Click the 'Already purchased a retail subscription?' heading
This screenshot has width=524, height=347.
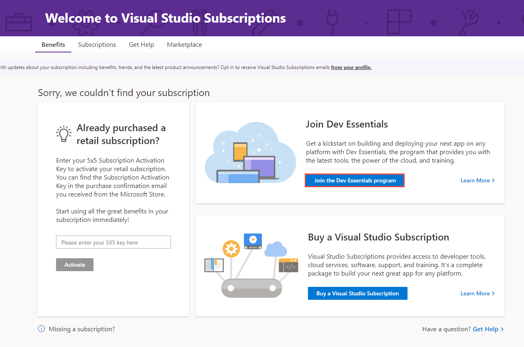tap(121, 134)
